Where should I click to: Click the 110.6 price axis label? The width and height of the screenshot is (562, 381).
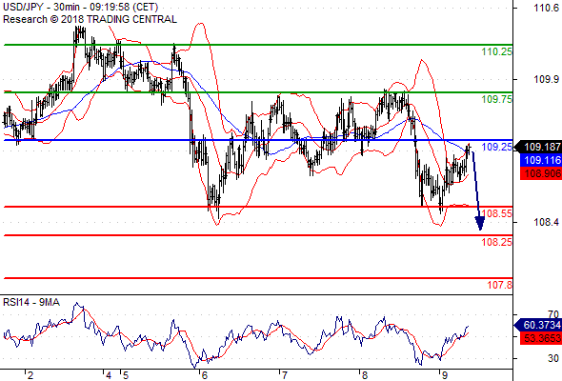(x=546, y=8)
